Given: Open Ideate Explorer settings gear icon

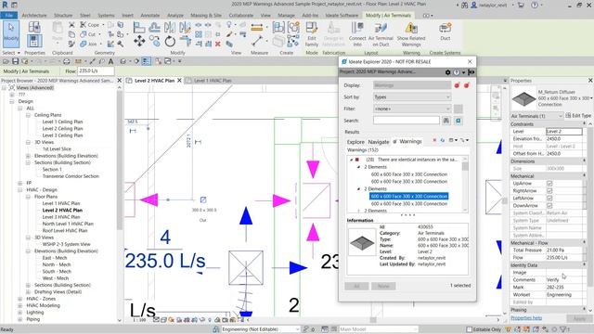Looking at the screenshot, I should point(447,72).
